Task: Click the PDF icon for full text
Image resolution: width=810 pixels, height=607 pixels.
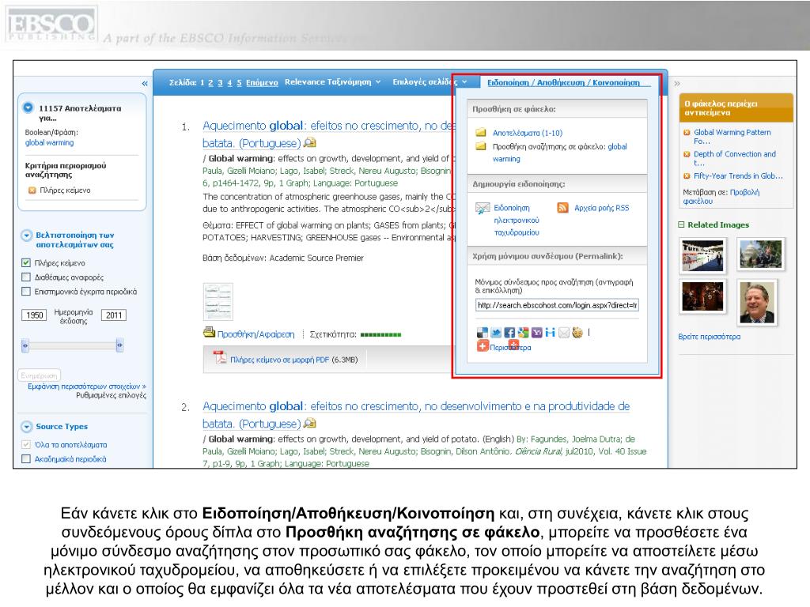Action: pos(221,357)
